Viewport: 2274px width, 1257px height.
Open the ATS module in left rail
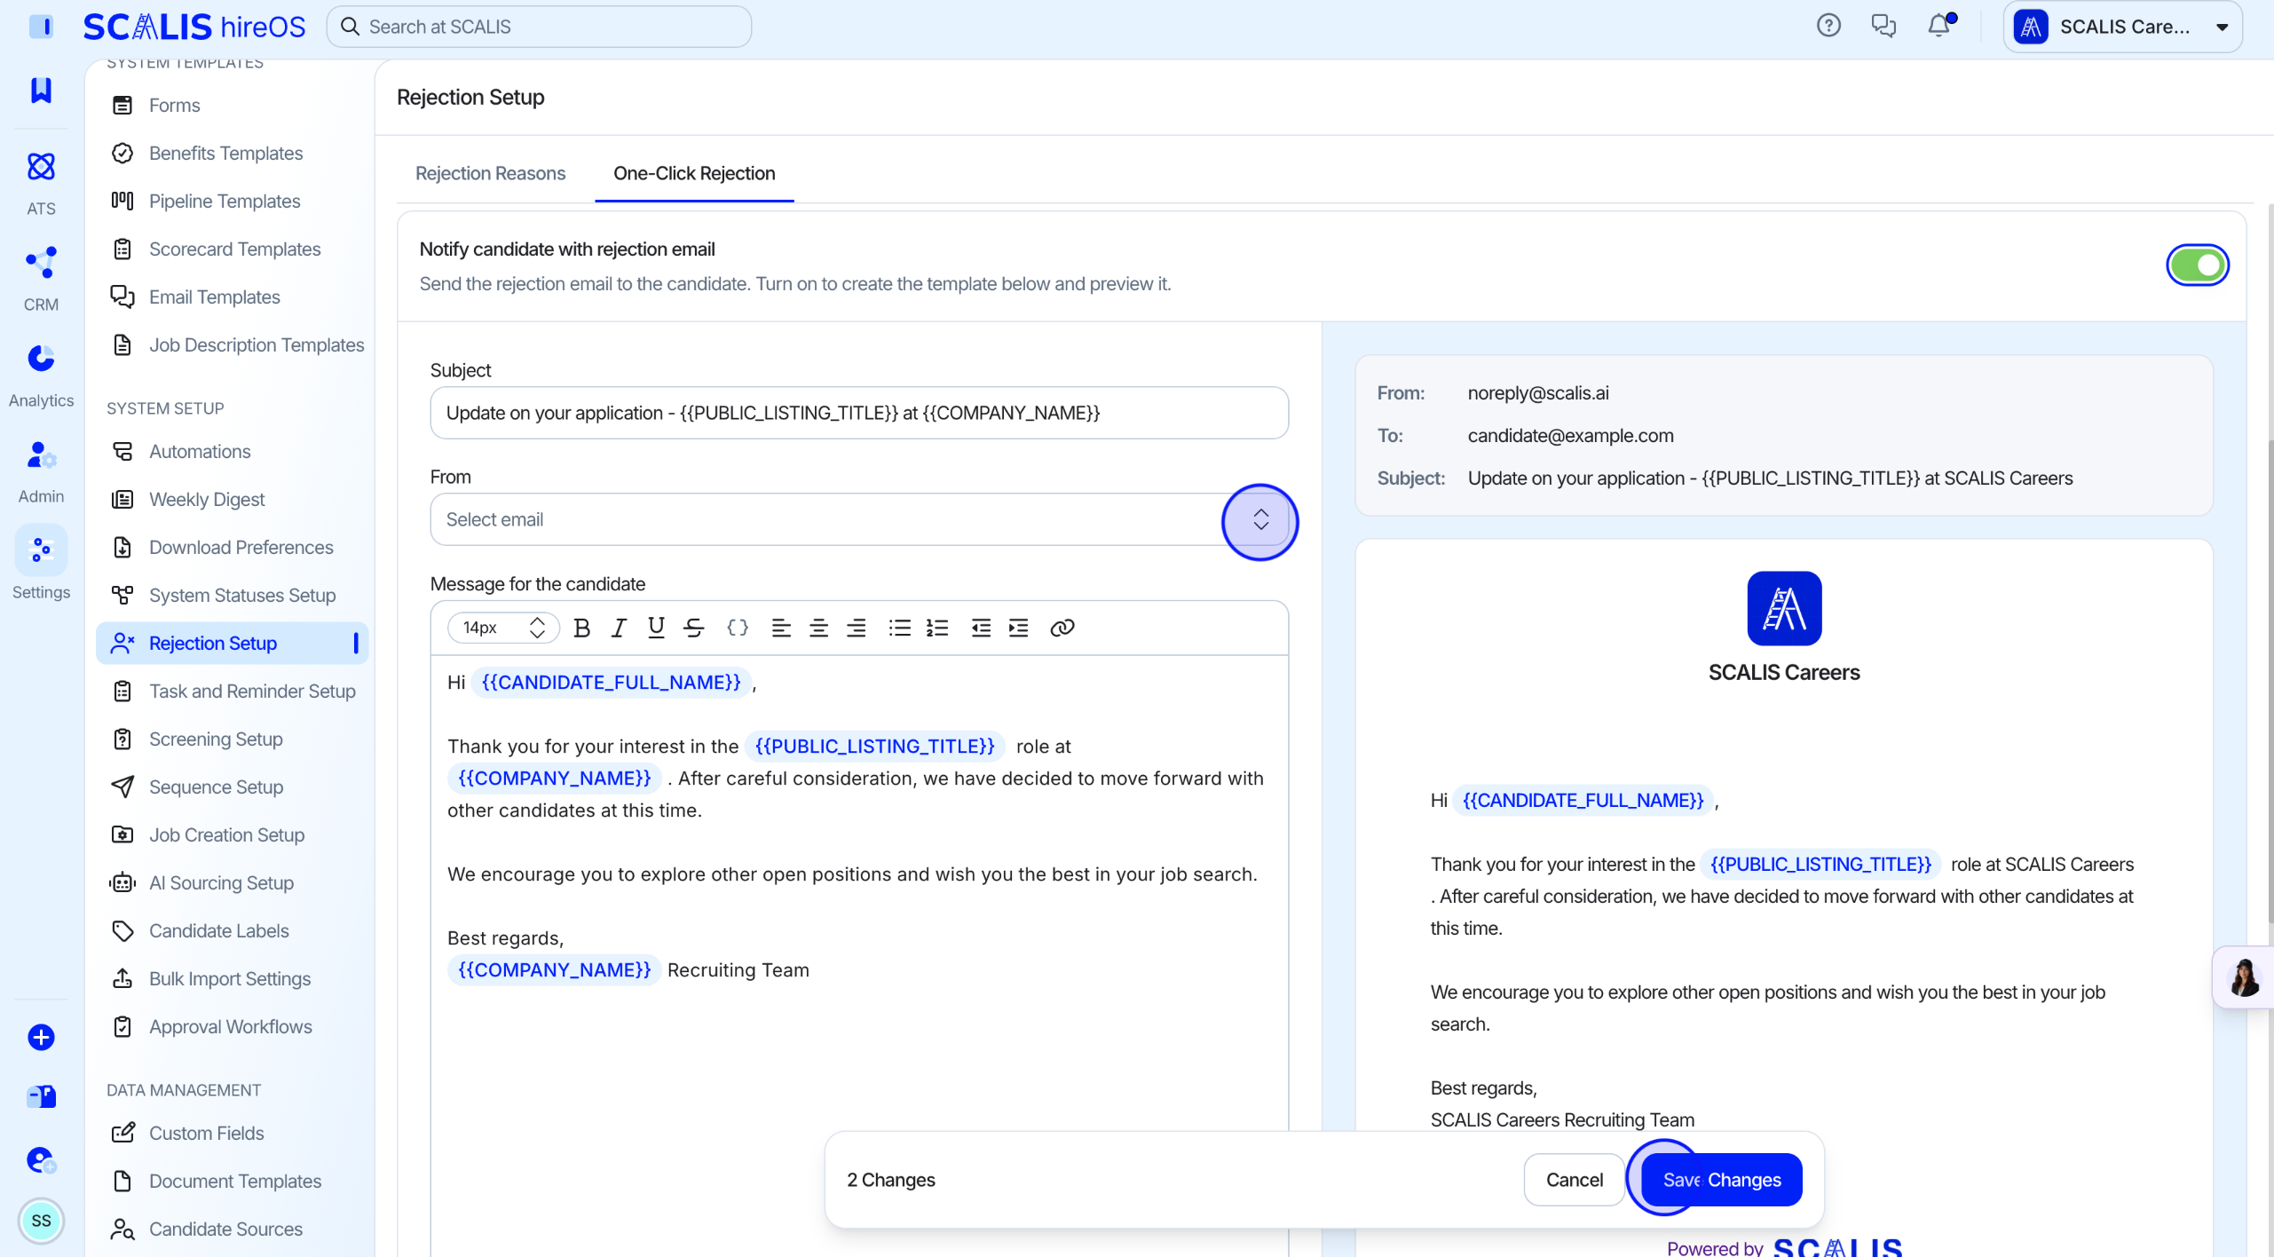pos(41,184)
